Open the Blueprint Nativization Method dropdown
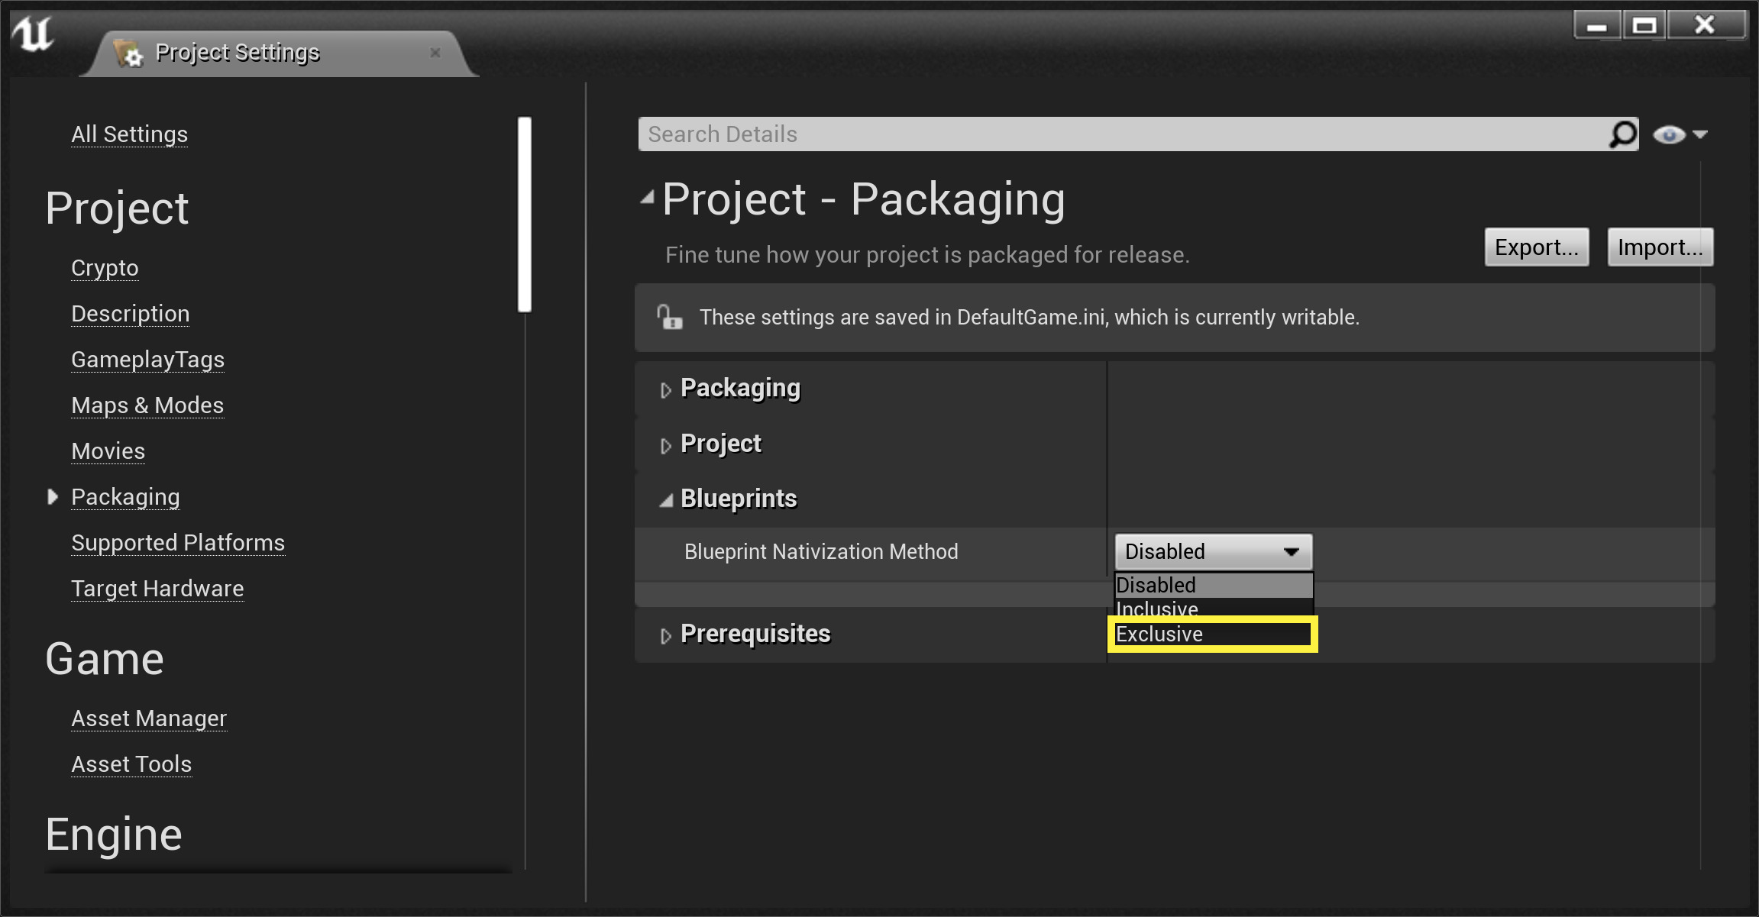The height and width of the screenshot is (917, 1759). click(x=1213, y=551)
